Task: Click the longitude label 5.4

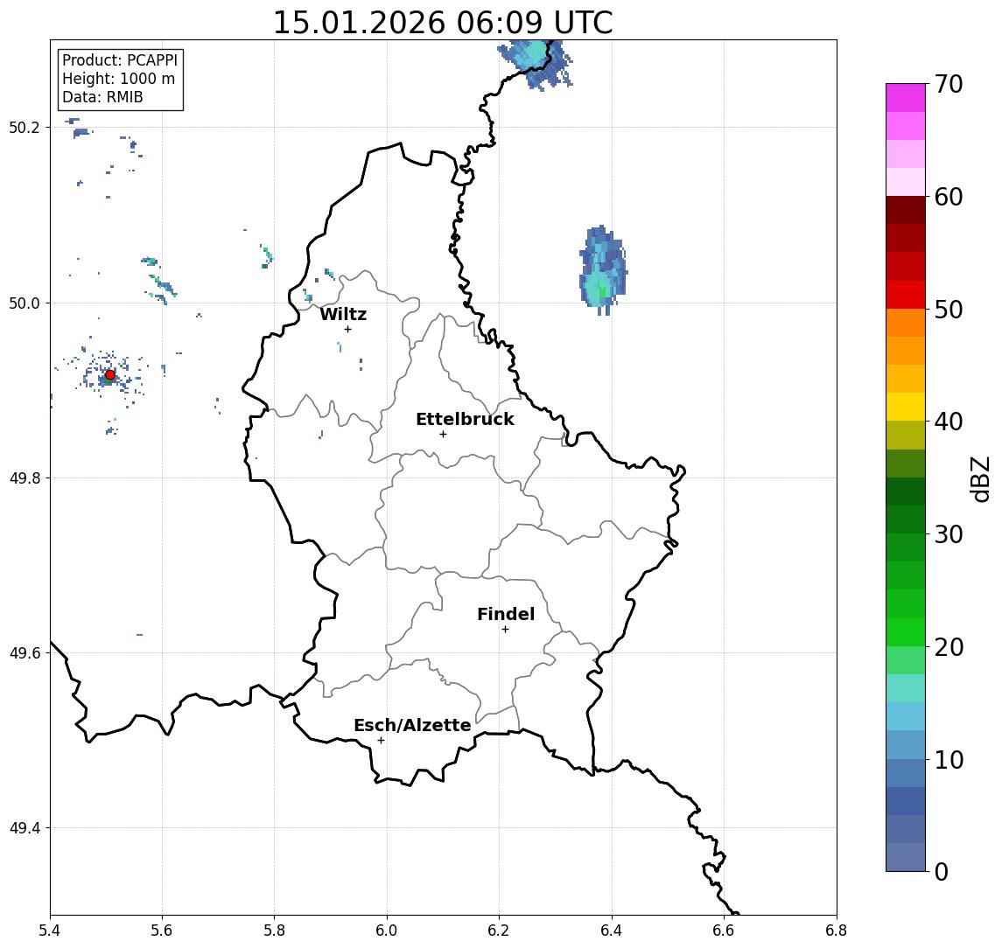Action: 50,931
